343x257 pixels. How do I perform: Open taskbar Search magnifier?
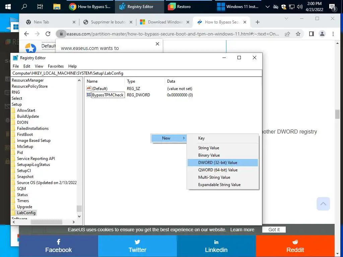(24, 7)
